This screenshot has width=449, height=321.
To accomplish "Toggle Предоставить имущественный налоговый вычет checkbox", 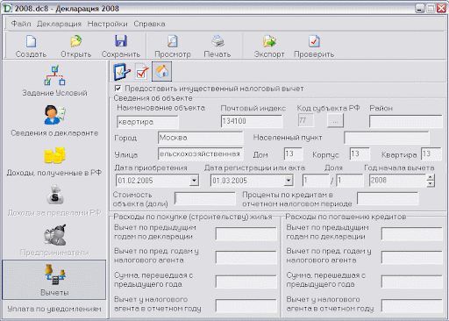I will (x=118, y=89).
